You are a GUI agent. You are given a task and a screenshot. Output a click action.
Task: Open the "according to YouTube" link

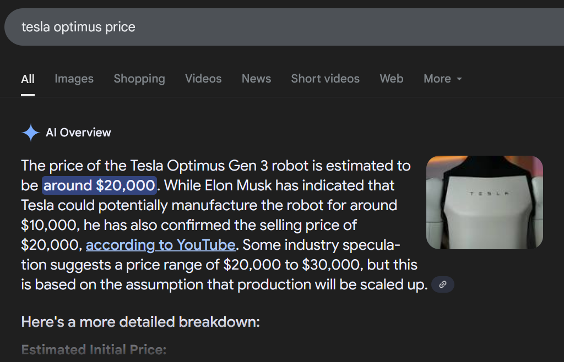160,244
